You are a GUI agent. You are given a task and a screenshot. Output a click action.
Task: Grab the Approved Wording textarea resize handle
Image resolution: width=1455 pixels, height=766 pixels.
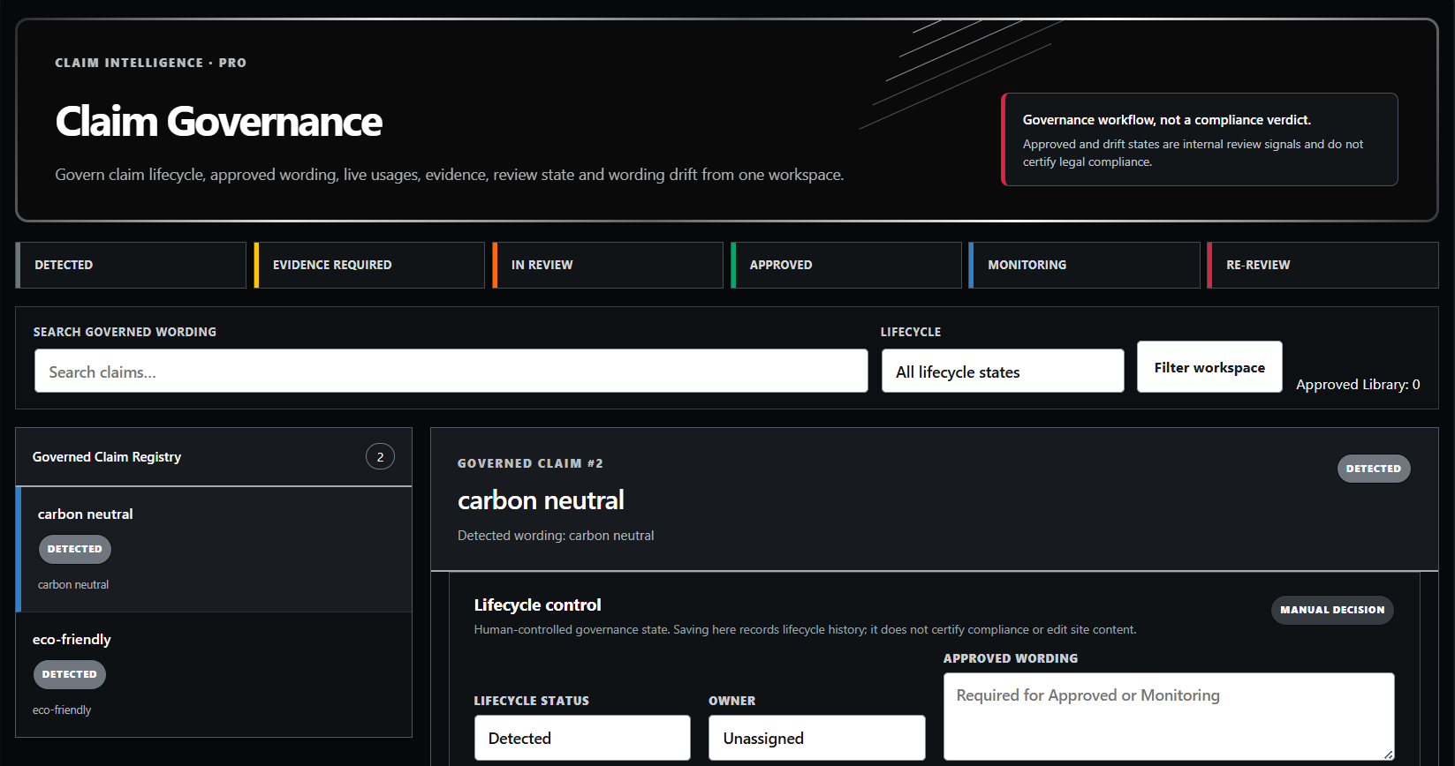point(1389,755)
